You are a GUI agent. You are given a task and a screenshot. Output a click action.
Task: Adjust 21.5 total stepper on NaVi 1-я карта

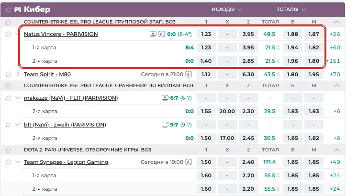pos(278,47)
